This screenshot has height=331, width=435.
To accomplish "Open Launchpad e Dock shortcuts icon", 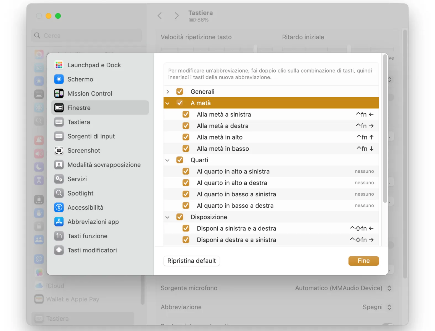I will tap(59, 65).
